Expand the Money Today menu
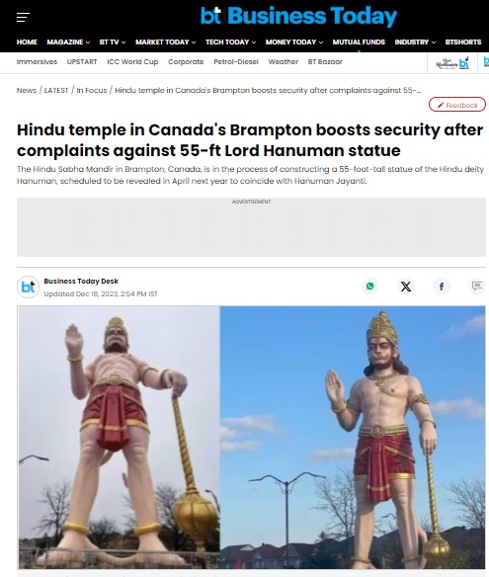 pyautogui.click(x=294, y=41)
